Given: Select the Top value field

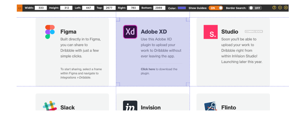Looking at the screenshot, I should 110,8.
